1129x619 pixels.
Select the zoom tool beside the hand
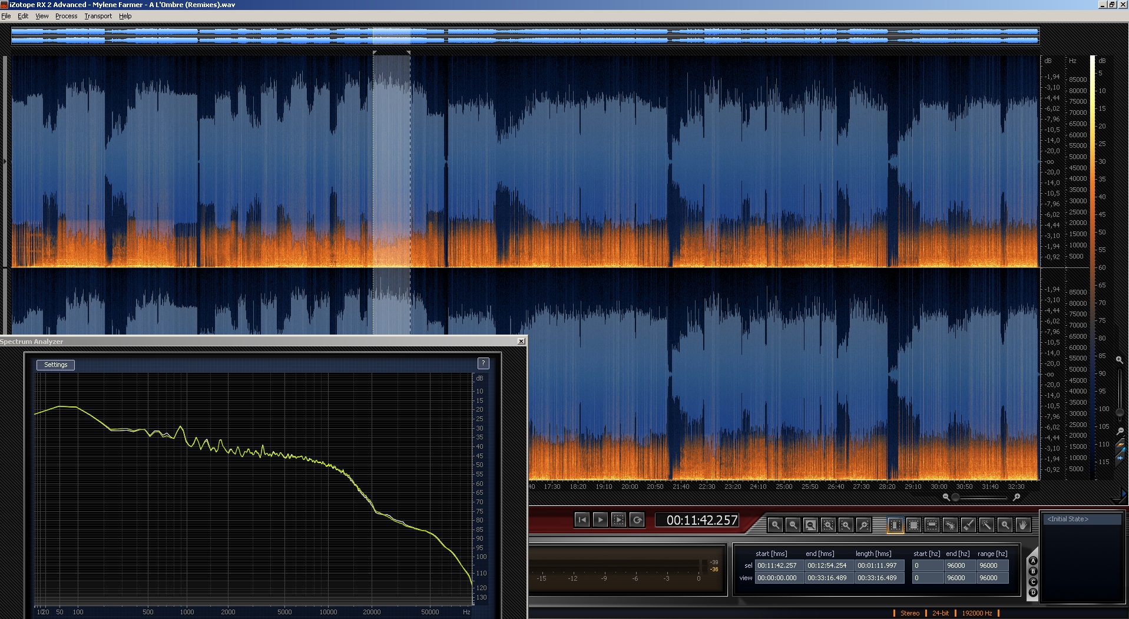[x=1005, y=524]
